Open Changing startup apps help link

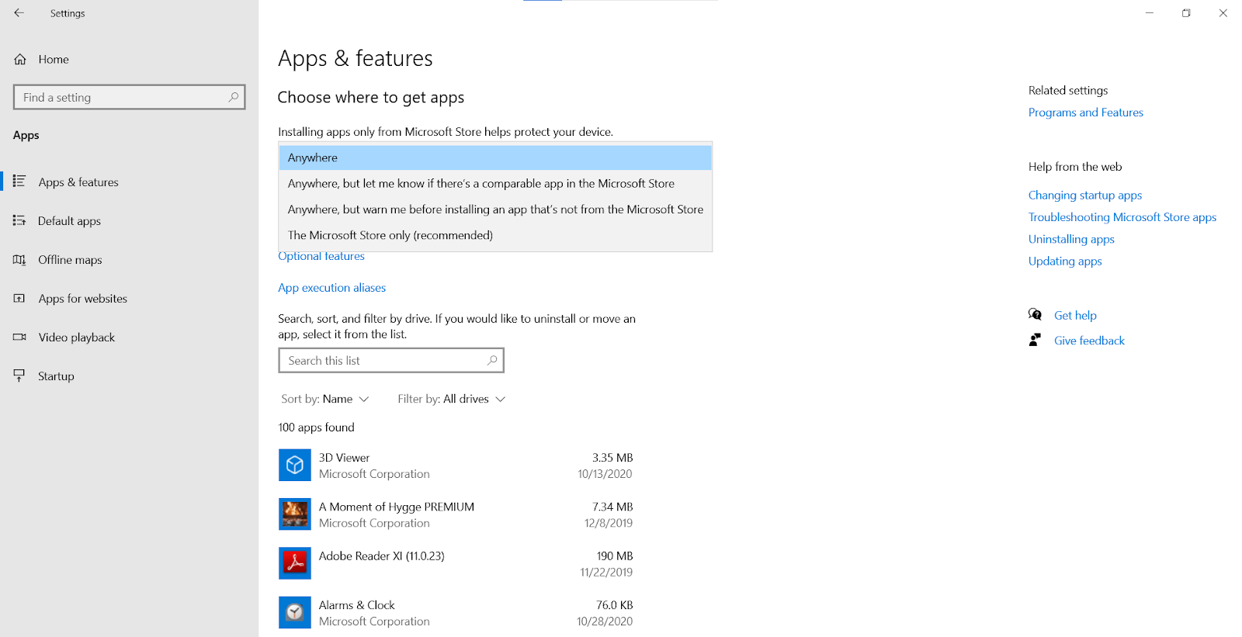(x=1084, y=196)
